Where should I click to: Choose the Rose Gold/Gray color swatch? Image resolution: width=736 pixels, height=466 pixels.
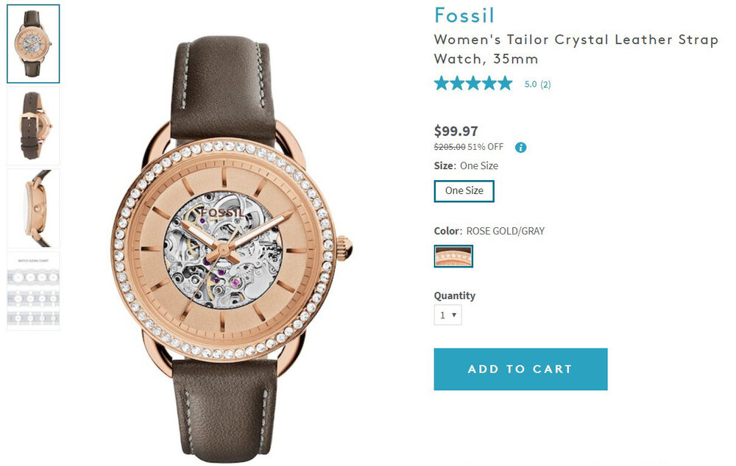[x=453, y=257]
